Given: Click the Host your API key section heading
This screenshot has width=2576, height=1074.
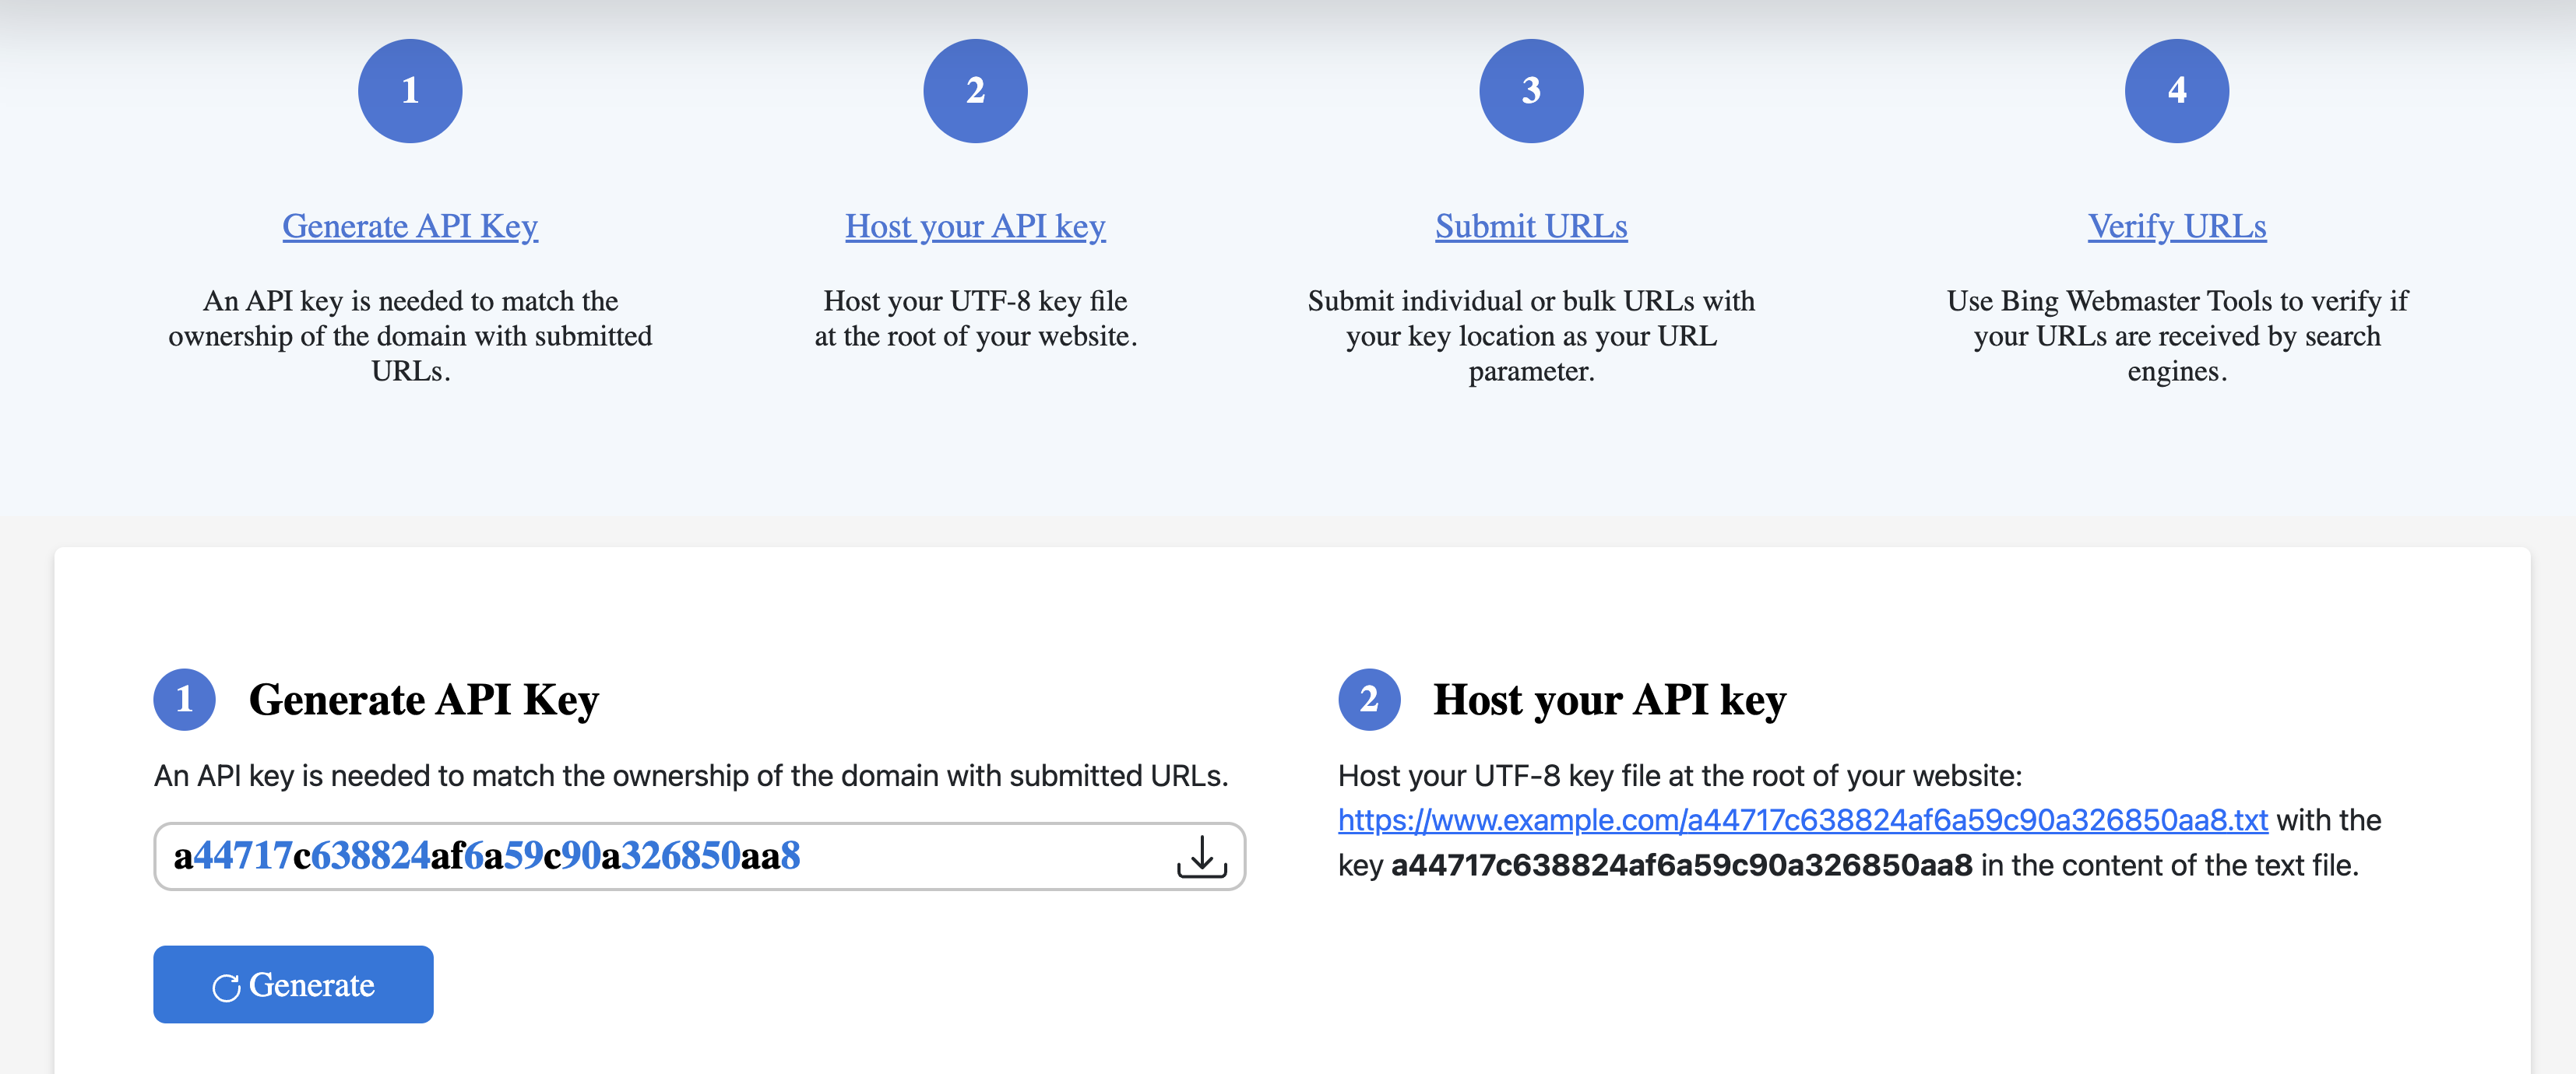Looking at the screenshot, I should click(1609, 700).
